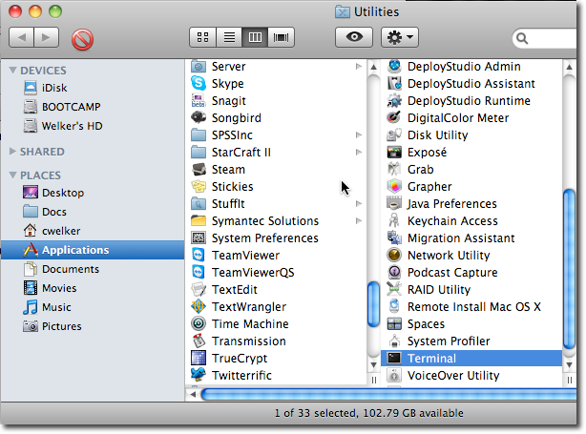Click the Podcast Capture icon
This screenshot has height=434, width=586.
pos(394,272)
